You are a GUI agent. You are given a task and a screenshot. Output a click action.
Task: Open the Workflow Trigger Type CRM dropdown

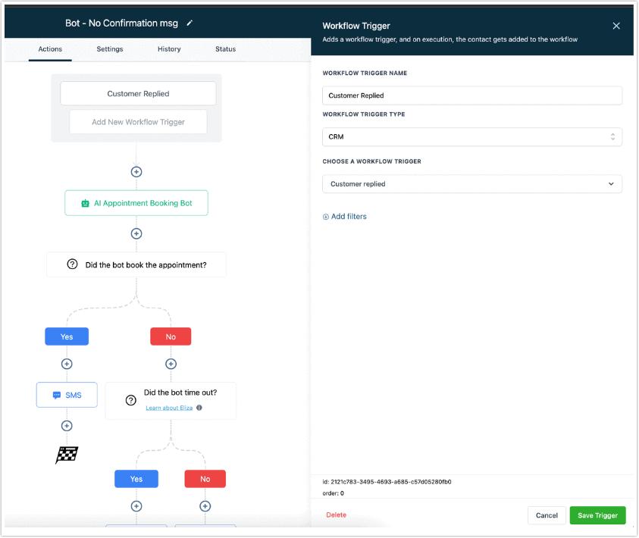tap(472, 137)
